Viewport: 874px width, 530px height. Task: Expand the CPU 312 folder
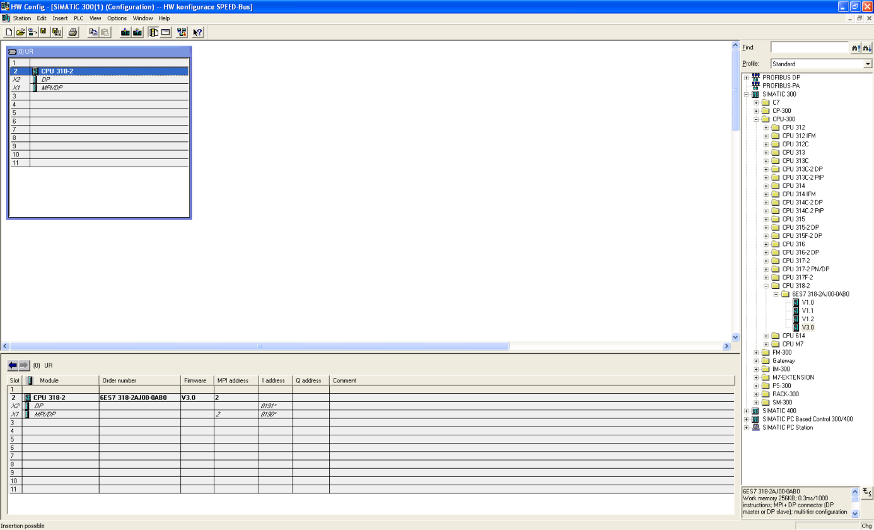click(x=767, y=127)
